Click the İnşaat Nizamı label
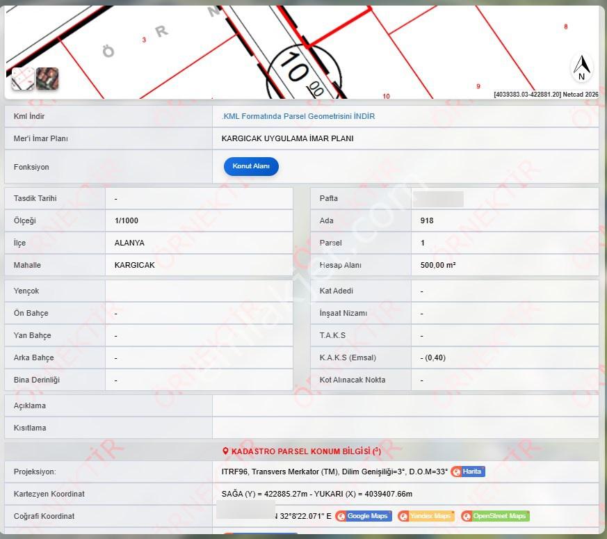The width and height of the screenshot is (607, 539). pyautogui.click(x=343, y=313)
